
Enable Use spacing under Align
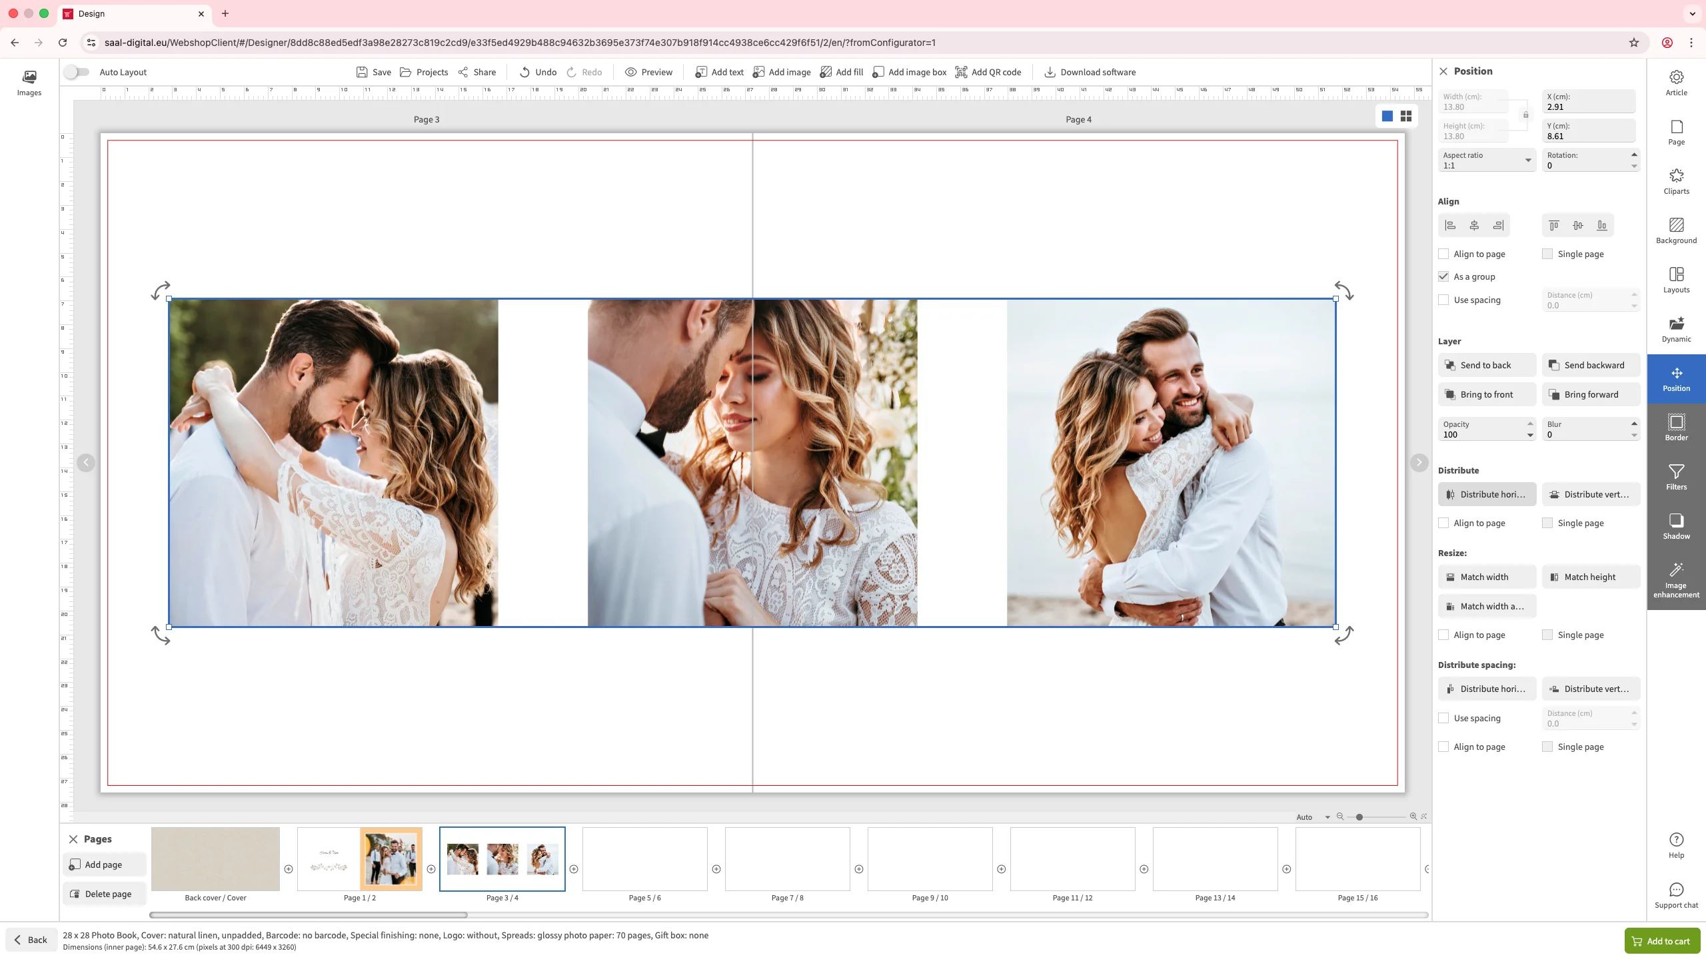click(x=1443, y=300)
